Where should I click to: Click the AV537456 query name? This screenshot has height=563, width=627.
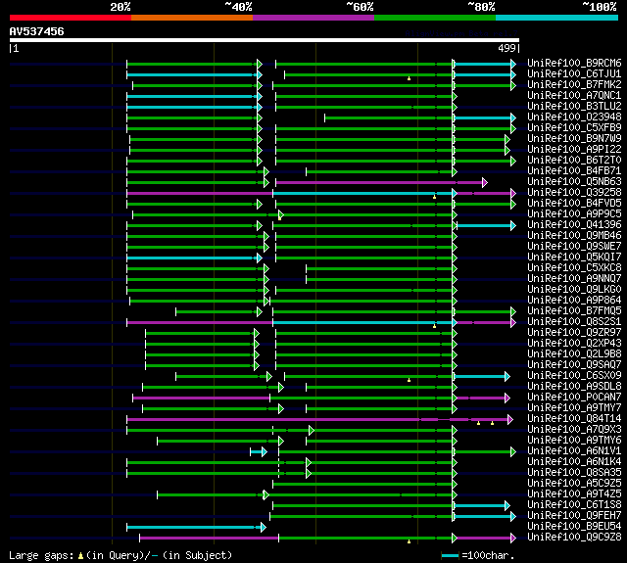37,31
